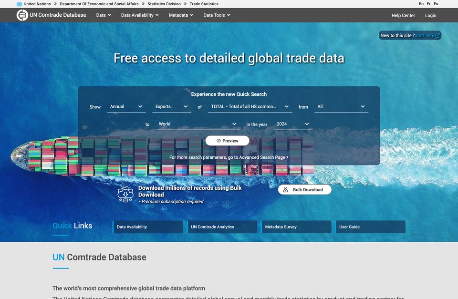Open the Data Availability menu
Screen dimensions: 458x299
coord(140,15)
